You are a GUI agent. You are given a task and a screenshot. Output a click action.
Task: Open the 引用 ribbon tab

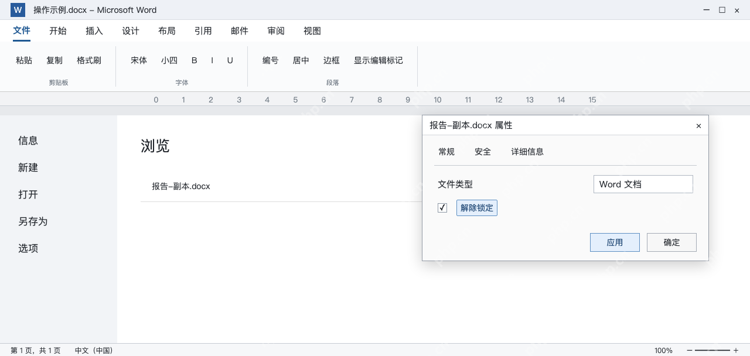point(203,31)
